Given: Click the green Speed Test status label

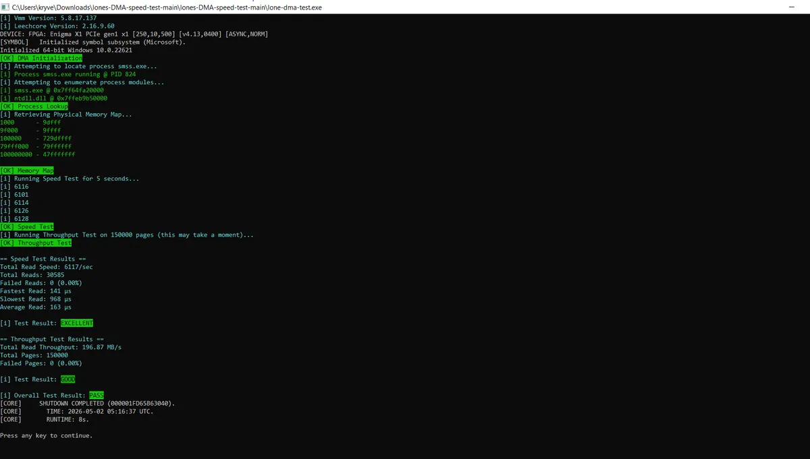Looking at the screenshot, I should (27, 227).
